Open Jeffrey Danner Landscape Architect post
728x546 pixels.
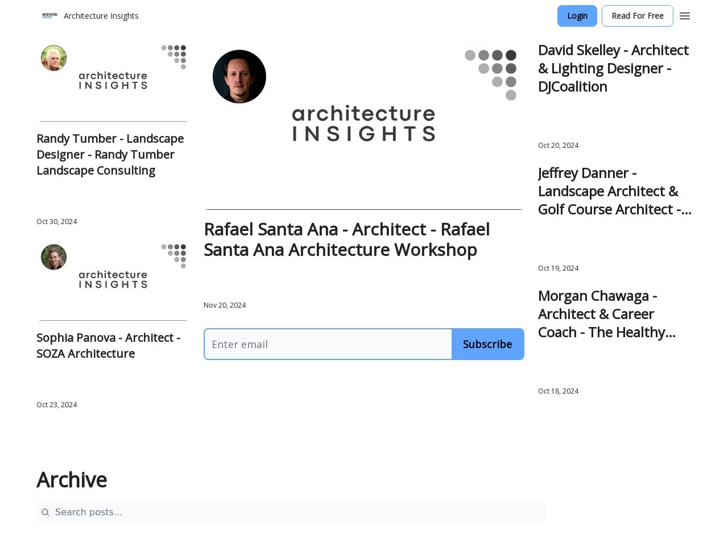[615, 191]
